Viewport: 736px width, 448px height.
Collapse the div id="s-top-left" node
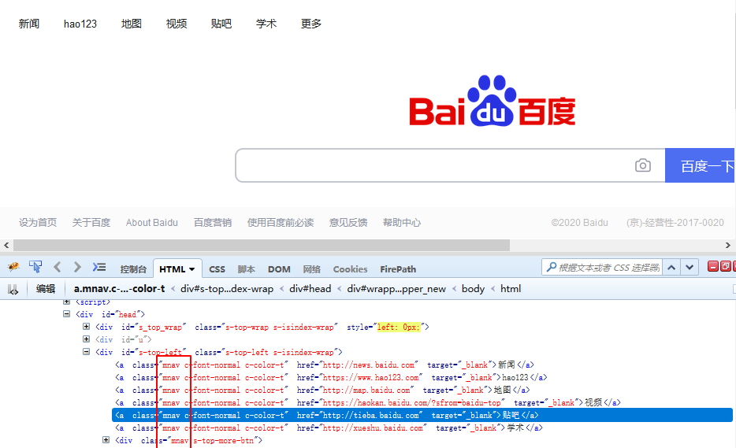[x=87, y=352]
